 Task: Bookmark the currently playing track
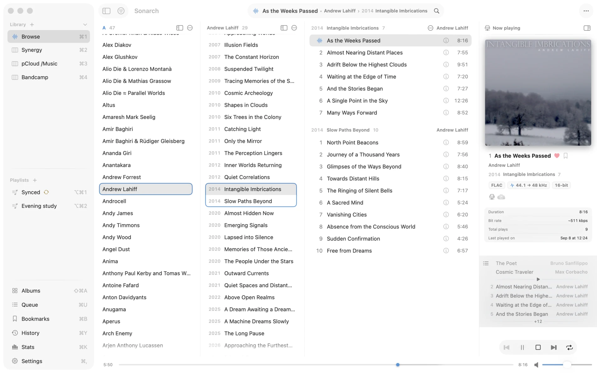coord(566,155)
